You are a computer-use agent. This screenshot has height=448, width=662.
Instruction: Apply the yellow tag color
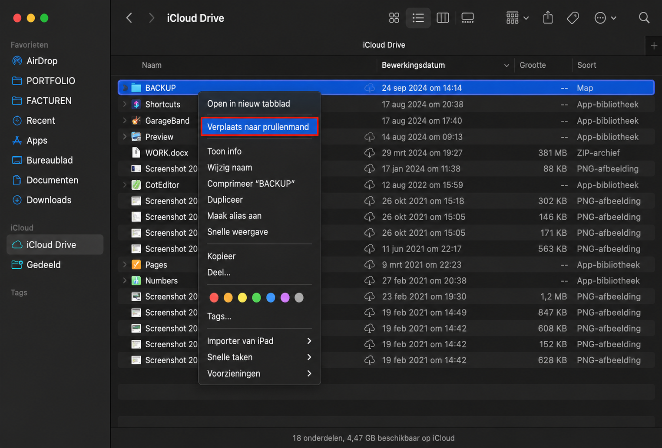[x=242, y=297]
